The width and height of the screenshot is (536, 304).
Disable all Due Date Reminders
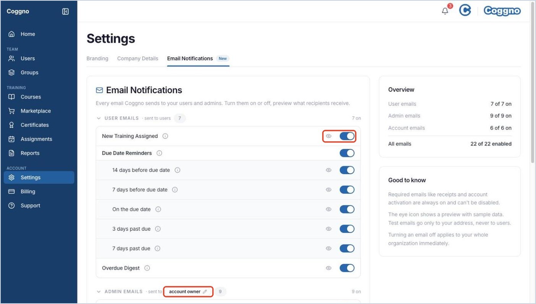pyautogui.click(x=347, y=153)
